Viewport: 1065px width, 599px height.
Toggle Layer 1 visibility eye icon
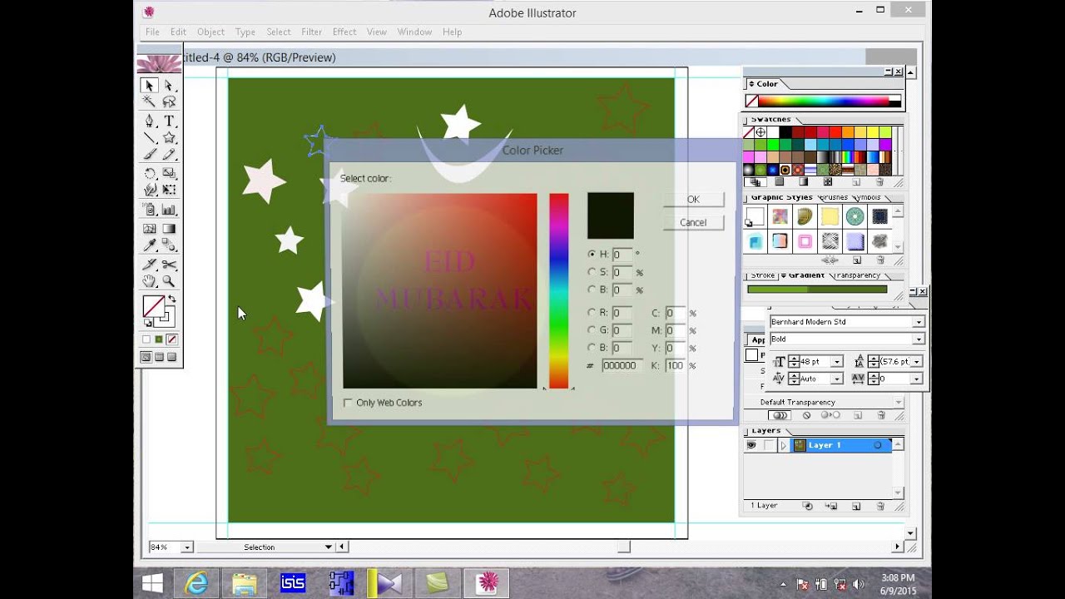click(x=751, y=445)
